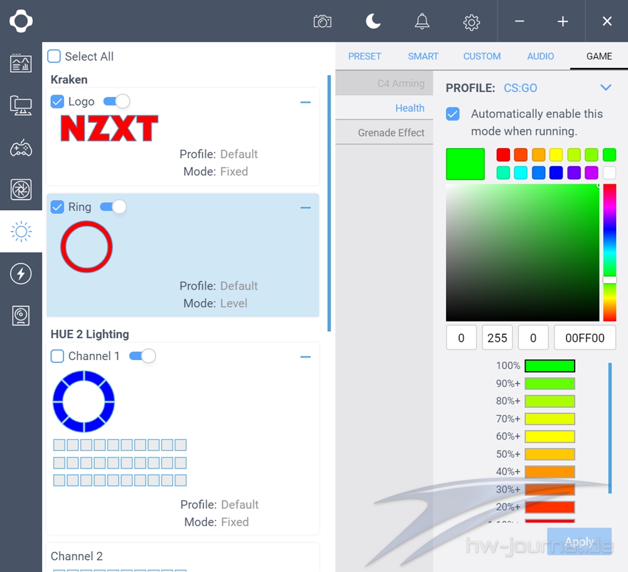This screenshot has width=628, height=572.
Task: Open the PC monitoring dashboard sidebar icon
Action: [x=21, y=63]
